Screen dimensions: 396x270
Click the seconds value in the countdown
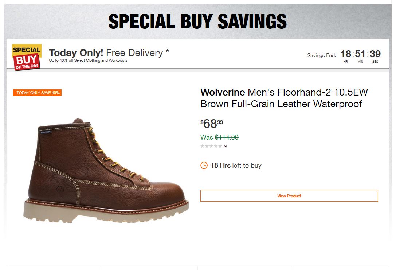pos(375,54)
